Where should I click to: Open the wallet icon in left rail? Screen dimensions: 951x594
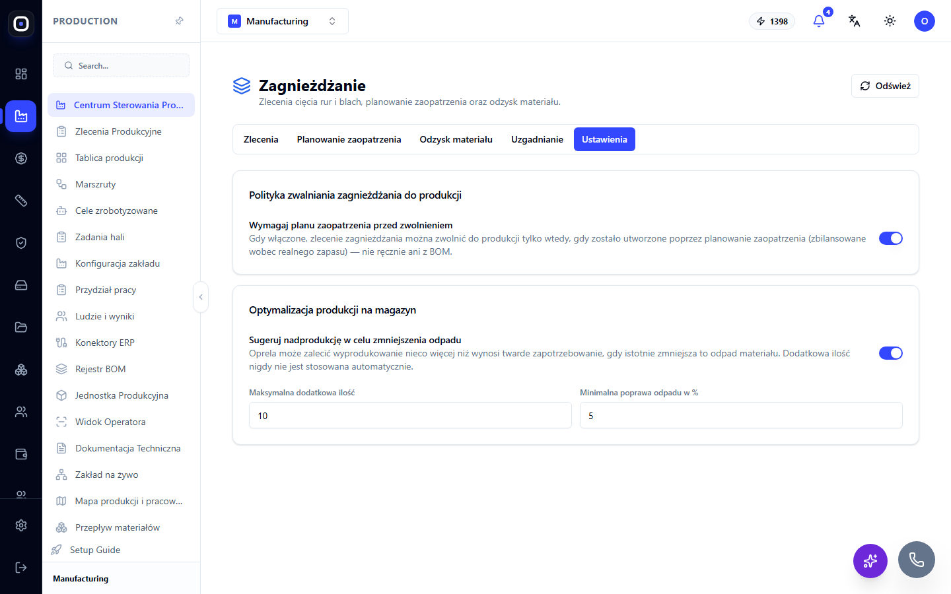coord(21,454)
